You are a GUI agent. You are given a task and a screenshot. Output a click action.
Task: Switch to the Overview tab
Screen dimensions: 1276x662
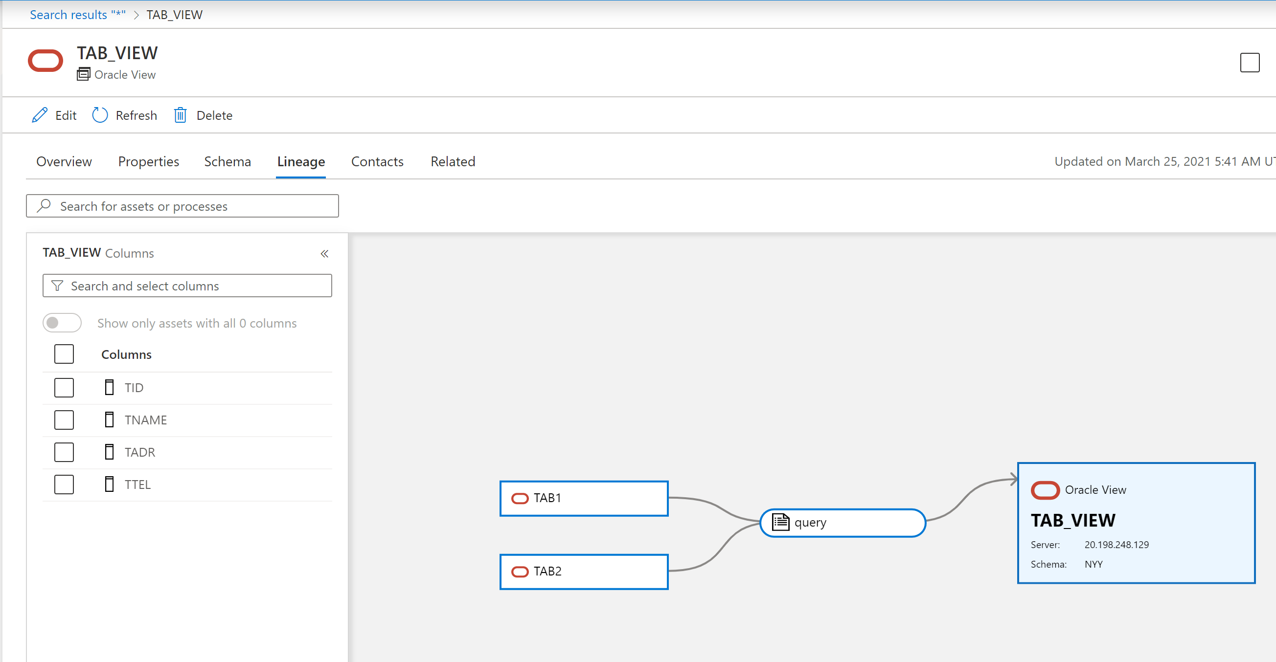point(64,161)
